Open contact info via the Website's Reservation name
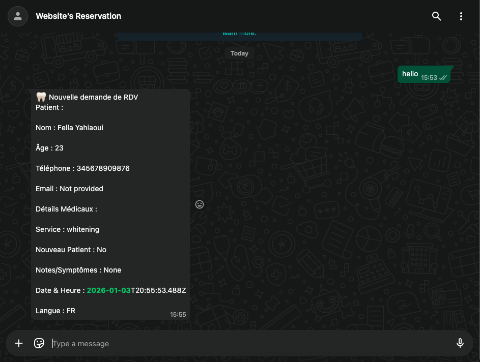This screenshot has height=362, width=480. [x=78, y=16]
